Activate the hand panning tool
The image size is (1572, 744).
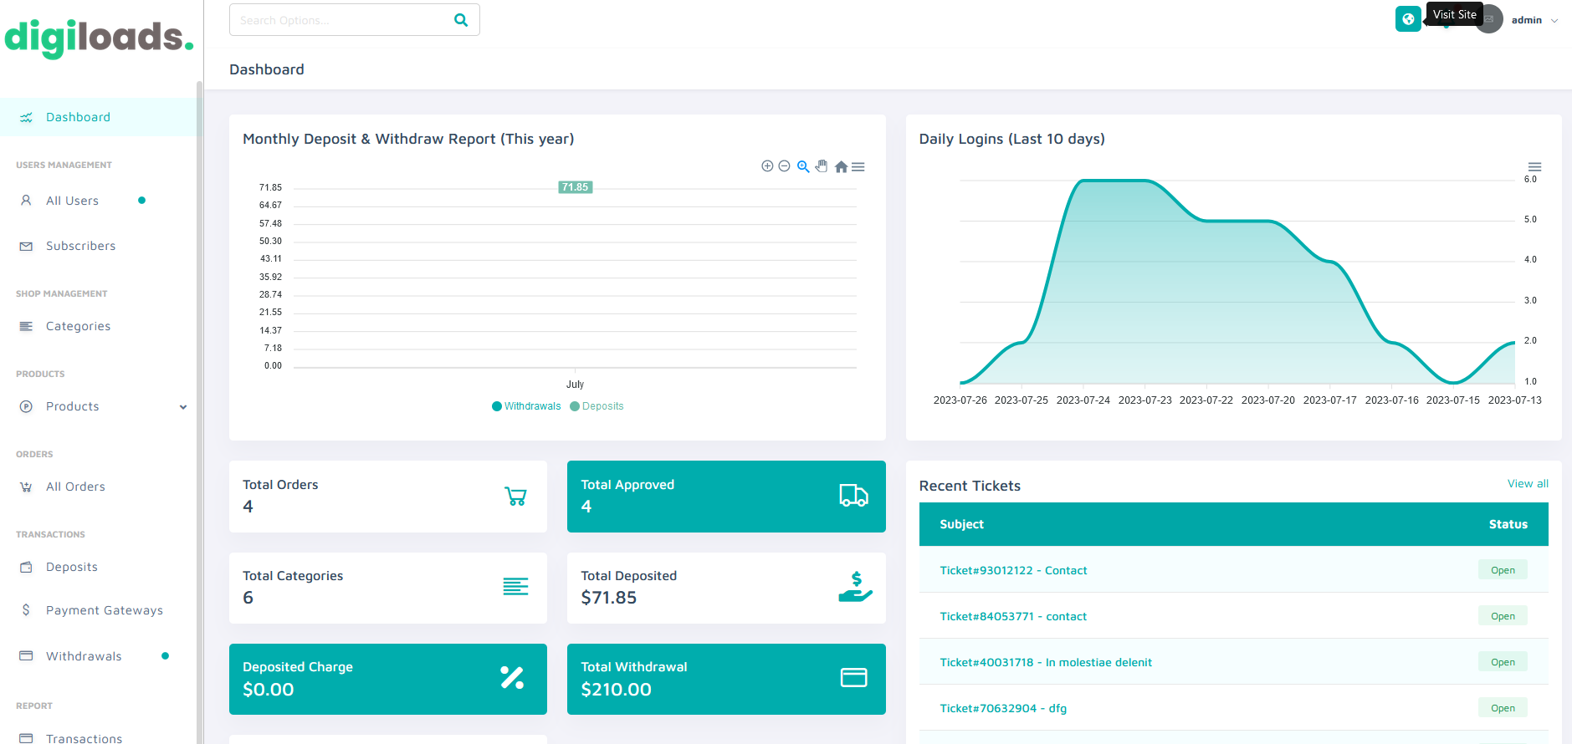point(822,166)
